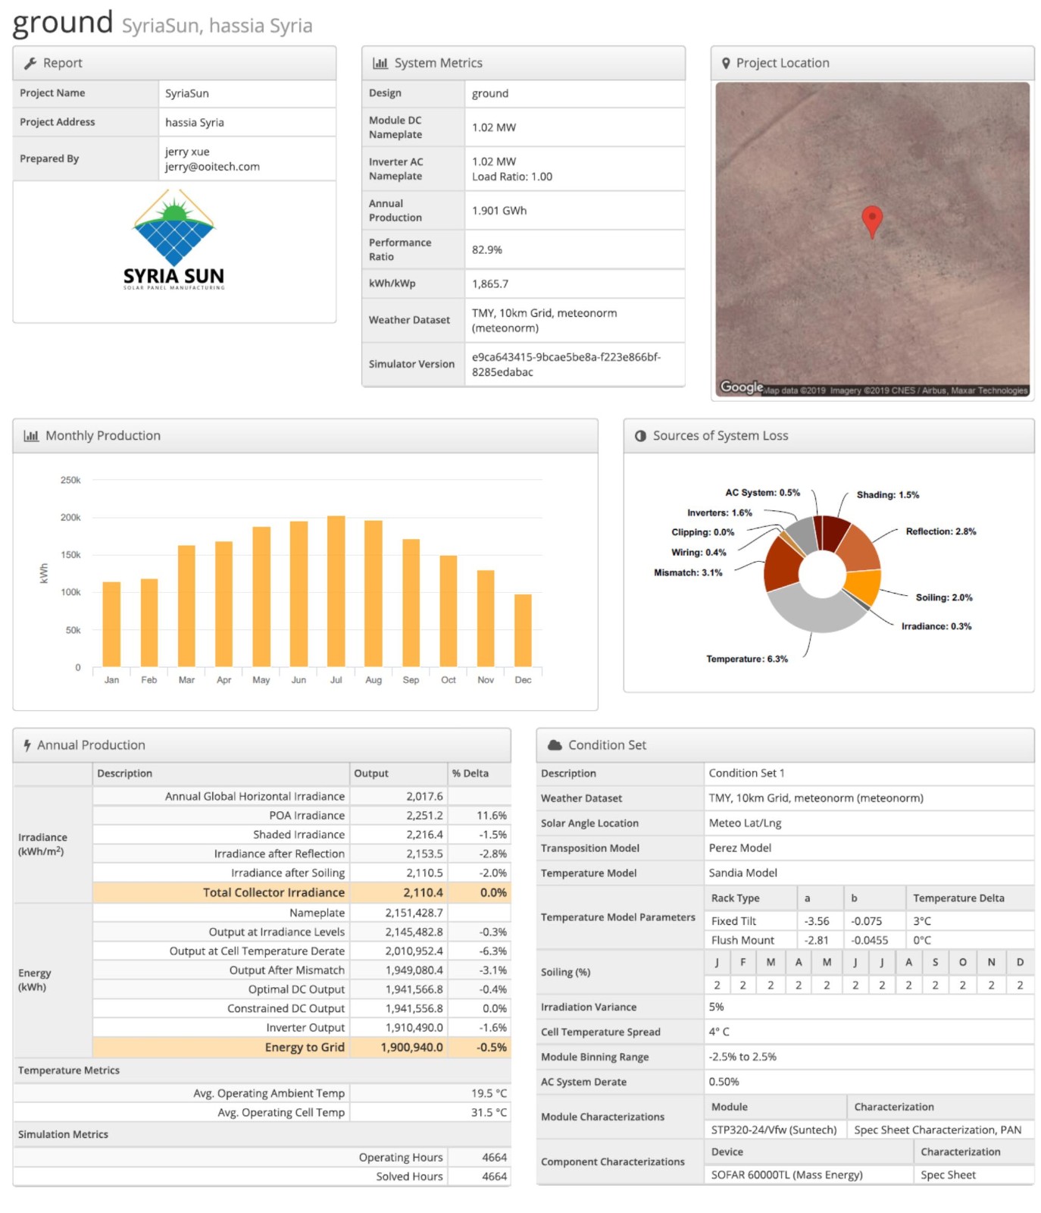Click the Soiling column header 'D'

(1020, 962)
